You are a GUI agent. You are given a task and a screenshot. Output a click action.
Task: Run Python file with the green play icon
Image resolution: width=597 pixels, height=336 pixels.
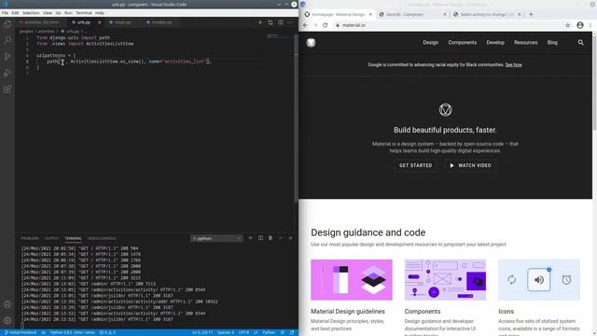tap(260, 22)
